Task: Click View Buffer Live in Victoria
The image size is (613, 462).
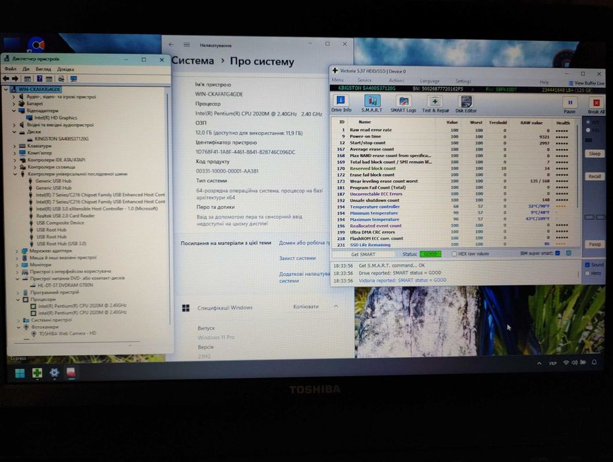Action: pos(587,83)
